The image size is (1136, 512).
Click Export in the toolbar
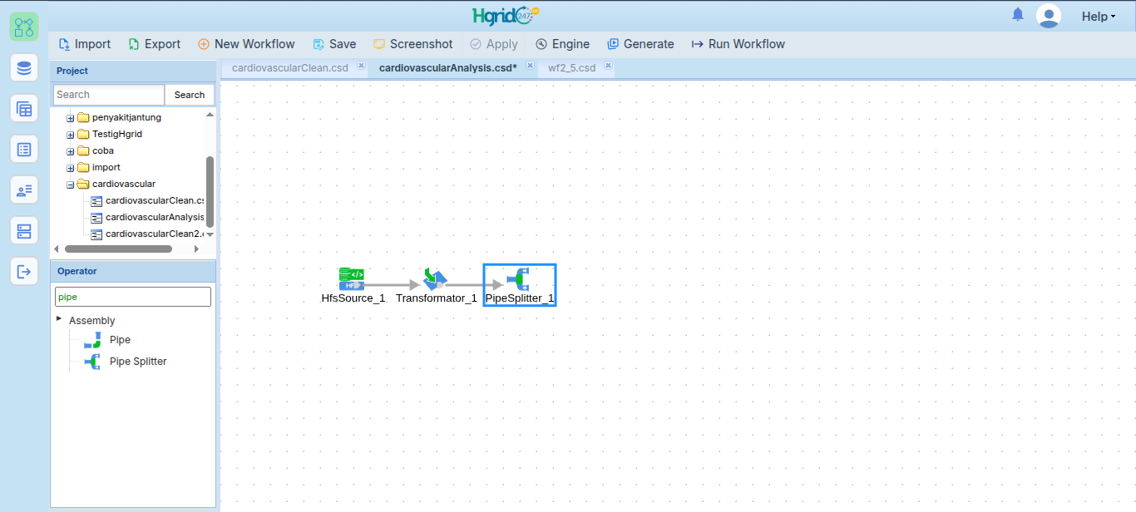154,44
